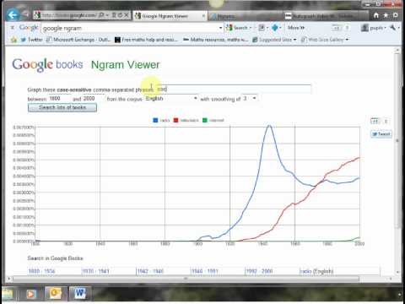The height and width of the screenshot is (304, 405).
Task: Open the 1942 - 1945 Google Books link
Action: (x=150, y=271)
